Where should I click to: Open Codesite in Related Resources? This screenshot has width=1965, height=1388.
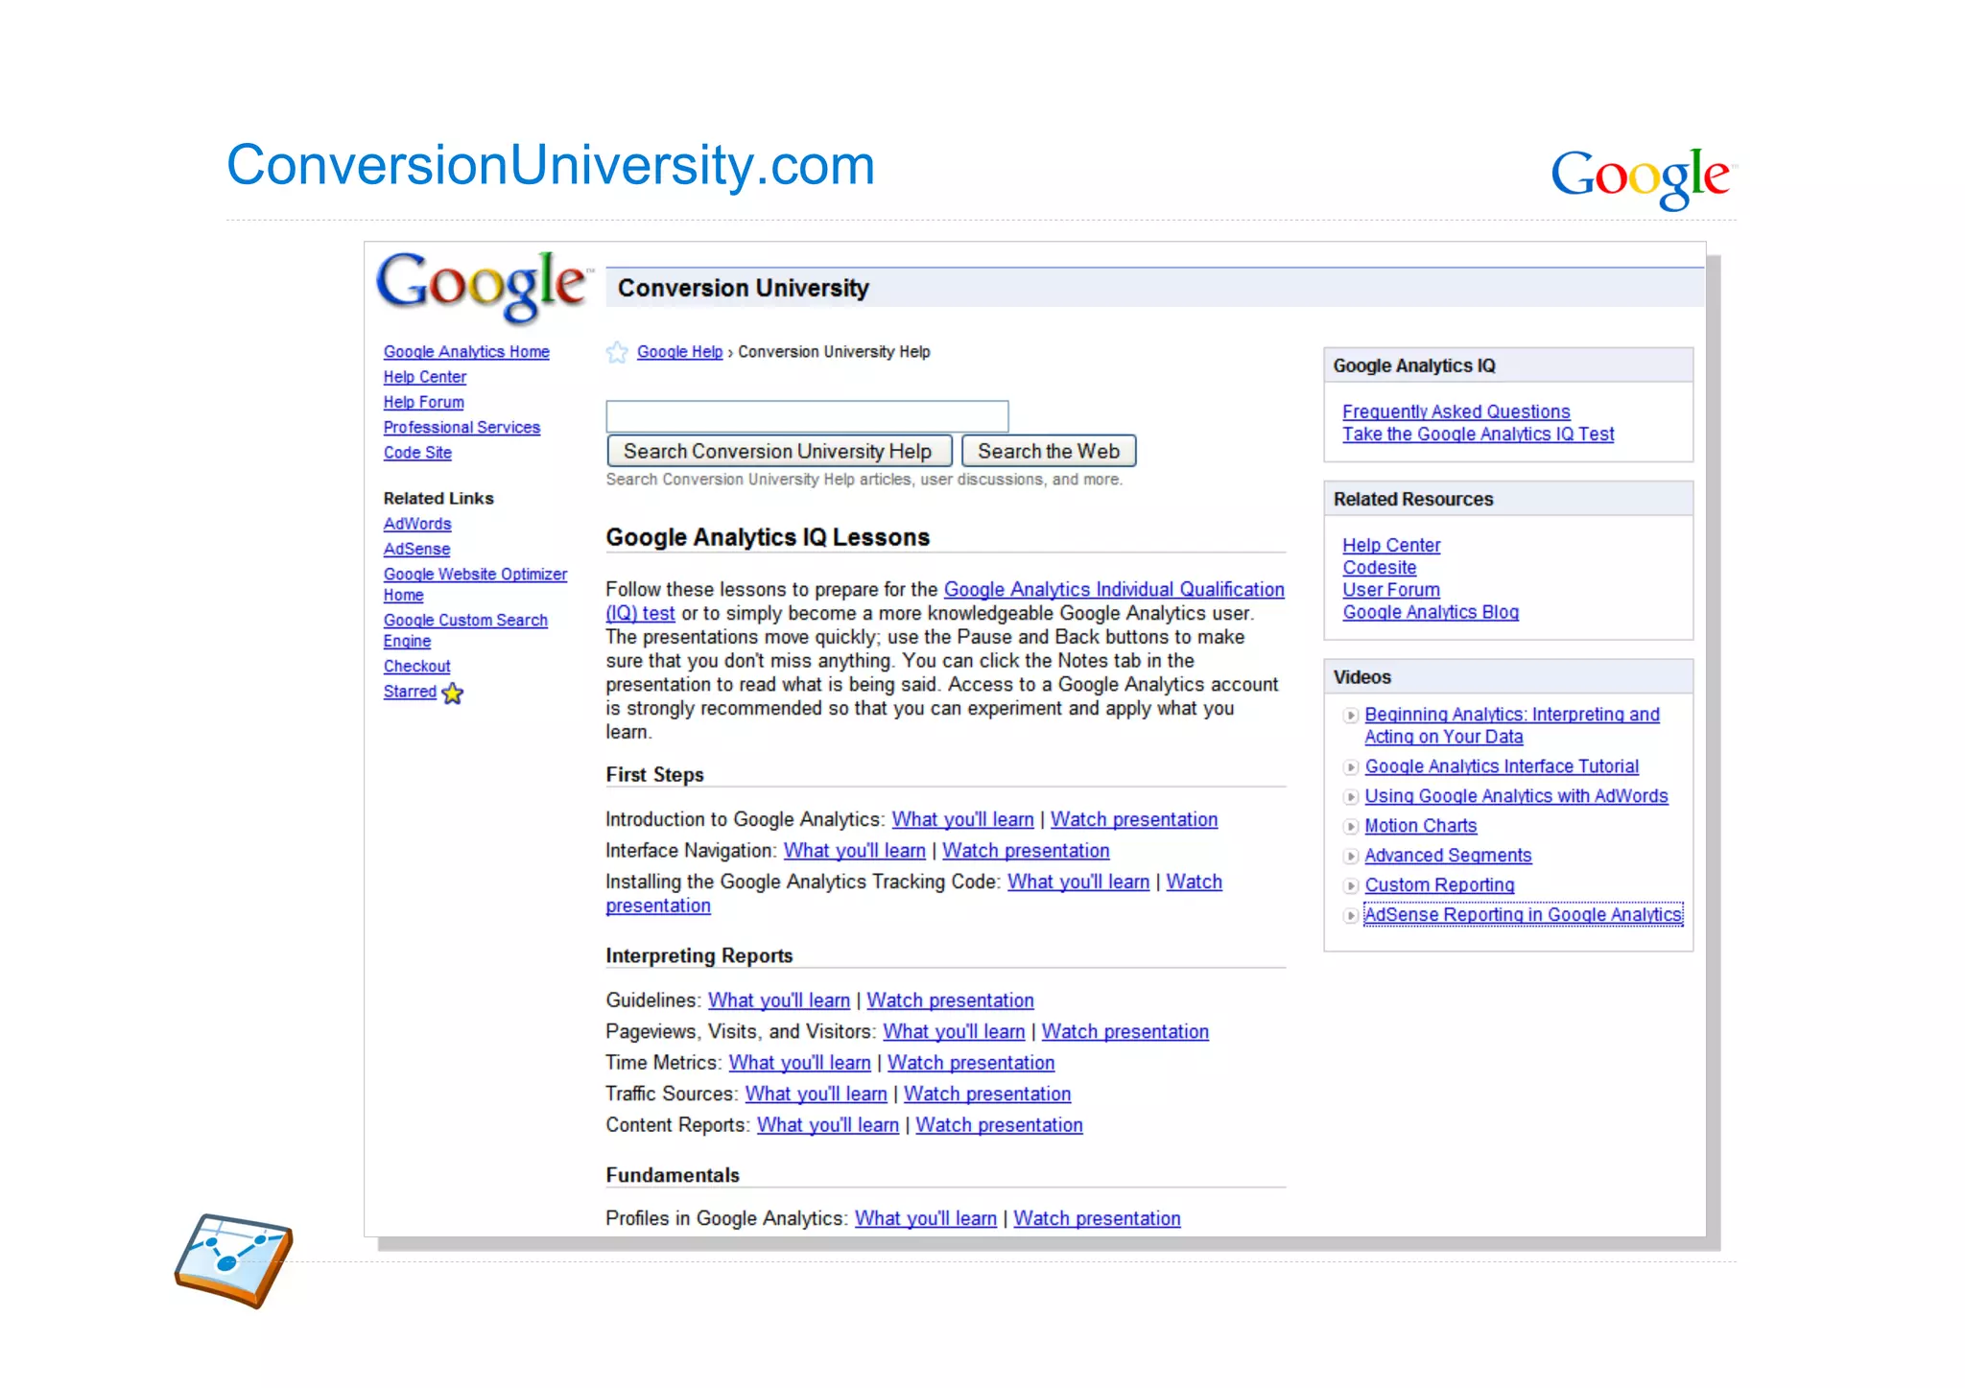point(1379,567)
